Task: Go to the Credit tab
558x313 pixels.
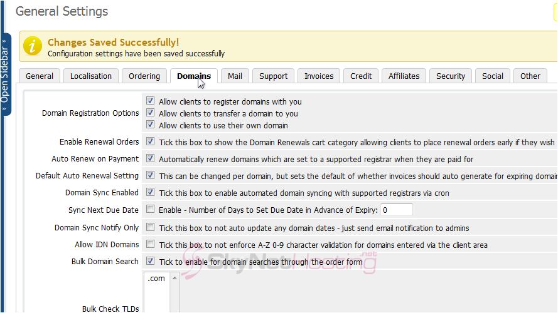Action: point(361,76)
